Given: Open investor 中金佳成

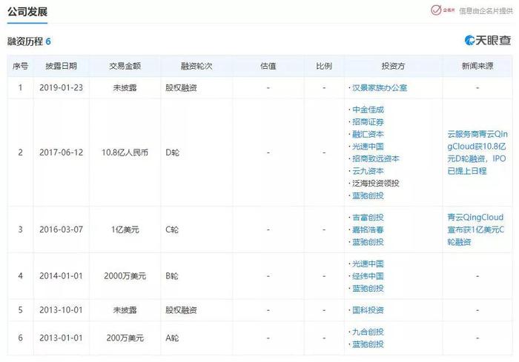Looking at the screenshot, I should click(x=368, y=110).
